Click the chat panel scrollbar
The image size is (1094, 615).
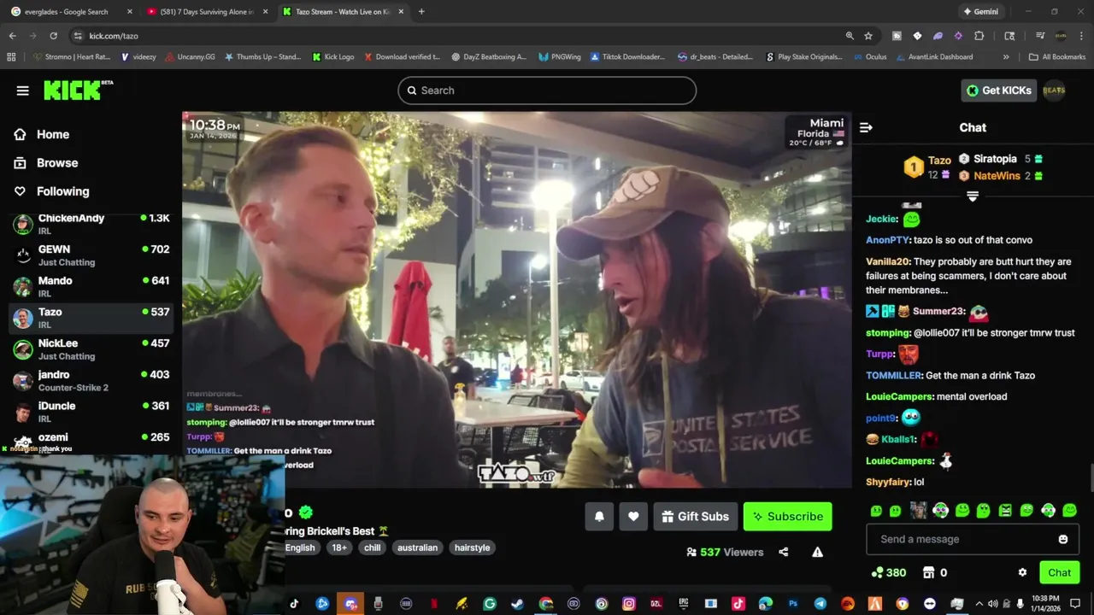click(x=1091, y=477)
